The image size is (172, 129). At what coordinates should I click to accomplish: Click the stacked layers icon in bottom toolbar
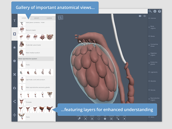coord(79,119)
